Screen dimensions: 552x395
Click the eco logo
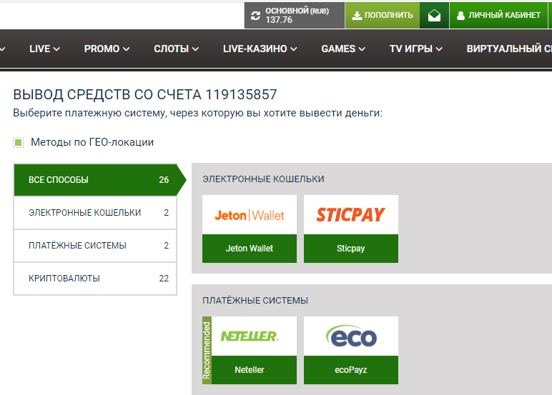pos(350,336)
